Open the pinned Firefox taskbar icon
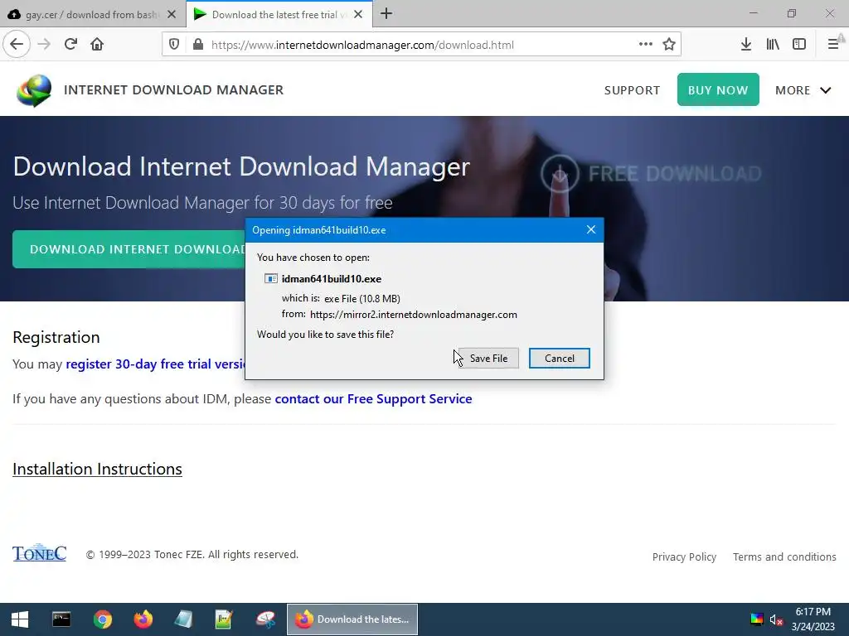This screenshot has width=849, height=636. click(143, 619)
